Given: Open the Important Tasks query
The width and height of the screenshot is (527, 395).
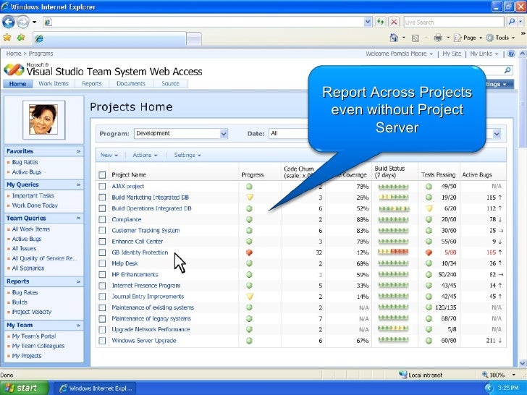Looking at the screenshot, I should pyautogui.click(x=33, y=195).
